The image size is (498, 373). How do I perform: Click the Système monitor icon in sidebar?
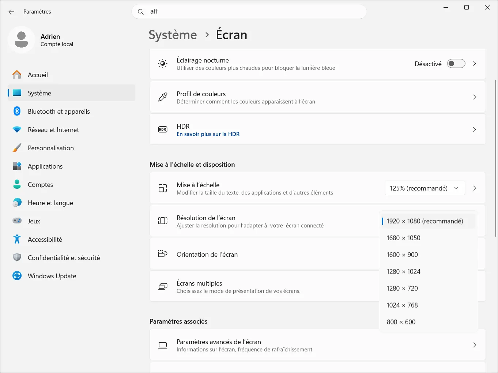[x=17, y=93]
